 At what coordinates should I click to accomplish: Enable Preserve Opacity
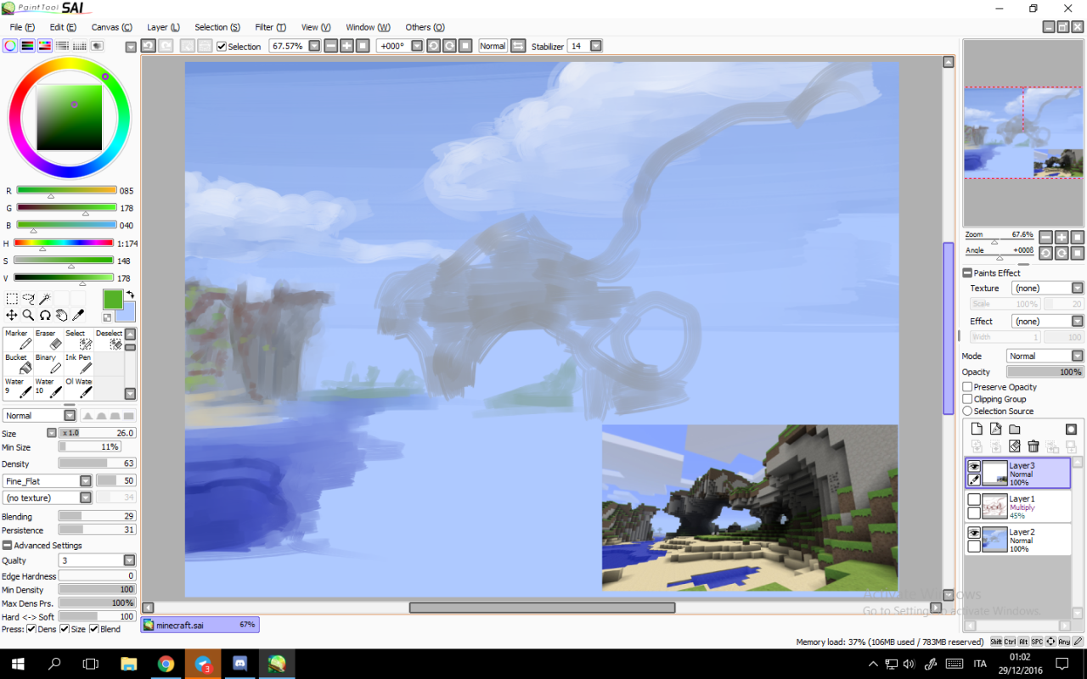pyautogui.click(x=967, y=387)
